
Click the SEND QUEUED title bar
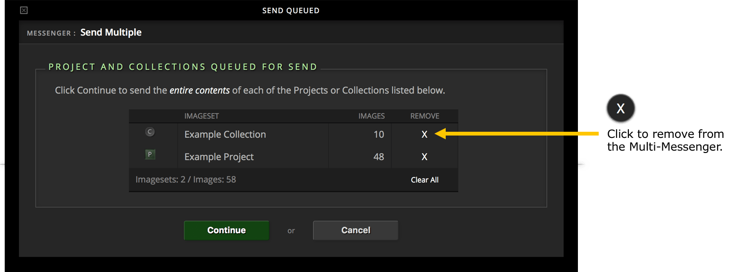pos(291,10)
